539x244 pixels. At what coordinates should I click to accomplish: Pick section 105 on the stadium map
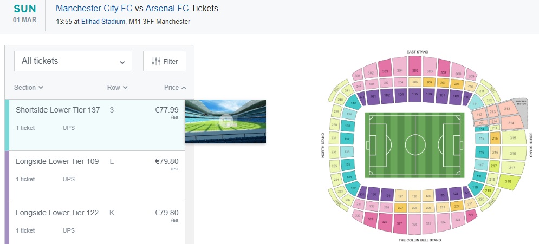pyautogui.click(x=415, y=94)
